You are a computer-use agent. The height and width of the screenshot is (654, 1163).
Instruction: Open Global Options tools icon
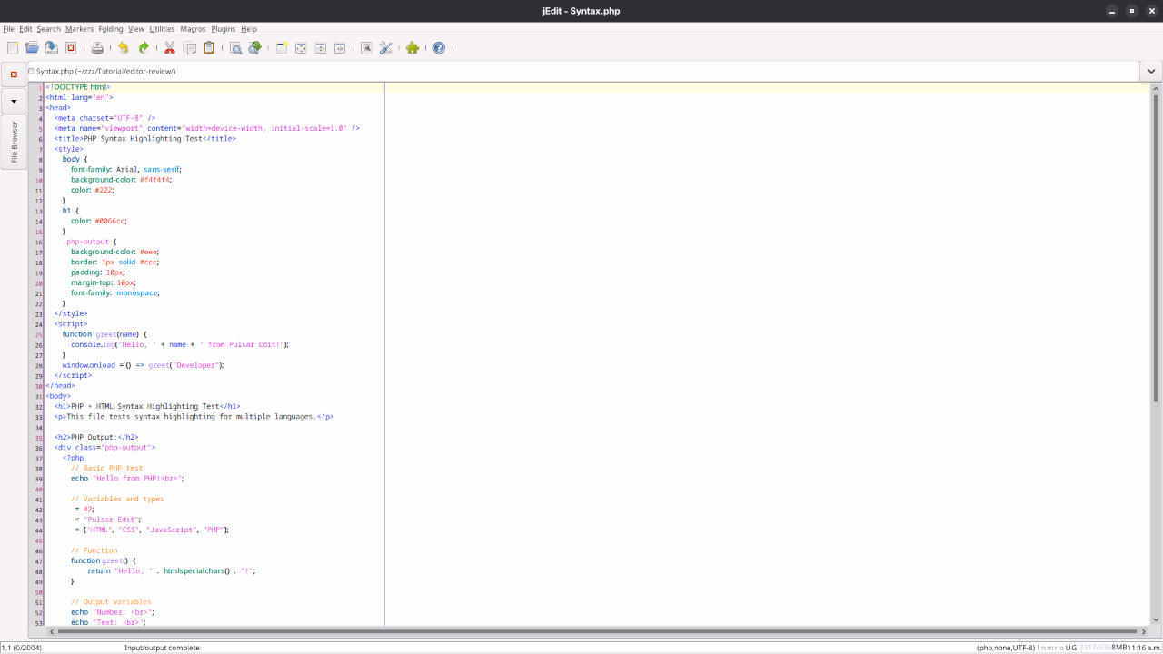386,48
